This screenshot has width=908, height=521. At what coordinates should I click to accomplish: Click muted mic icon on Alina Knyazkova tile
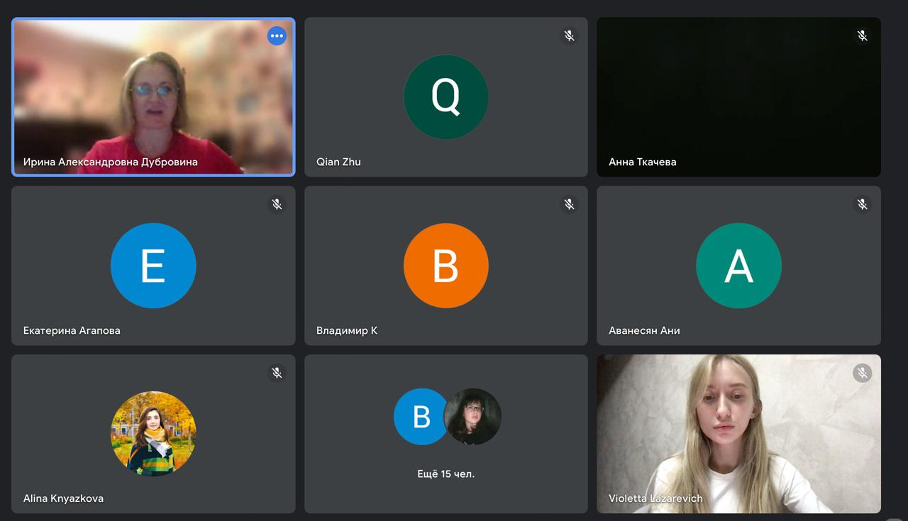277,373
